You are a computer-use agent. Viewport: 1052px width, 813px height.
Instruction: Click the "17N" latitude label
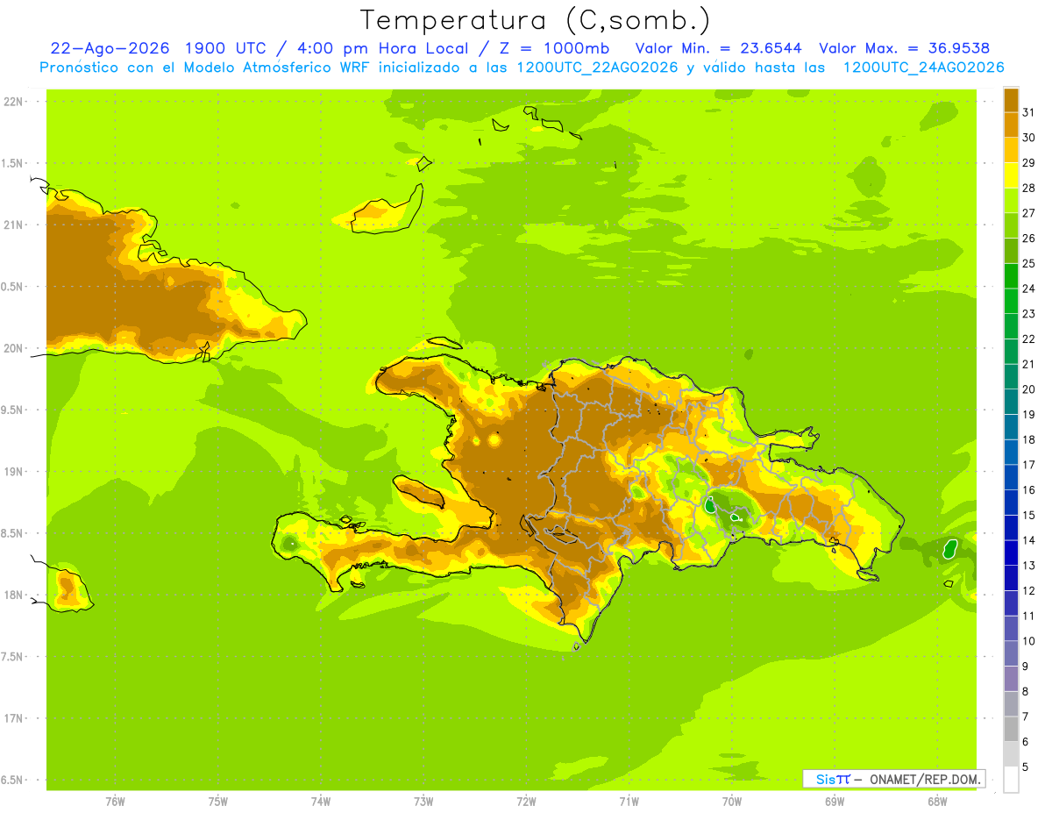[x=13, y=718]
